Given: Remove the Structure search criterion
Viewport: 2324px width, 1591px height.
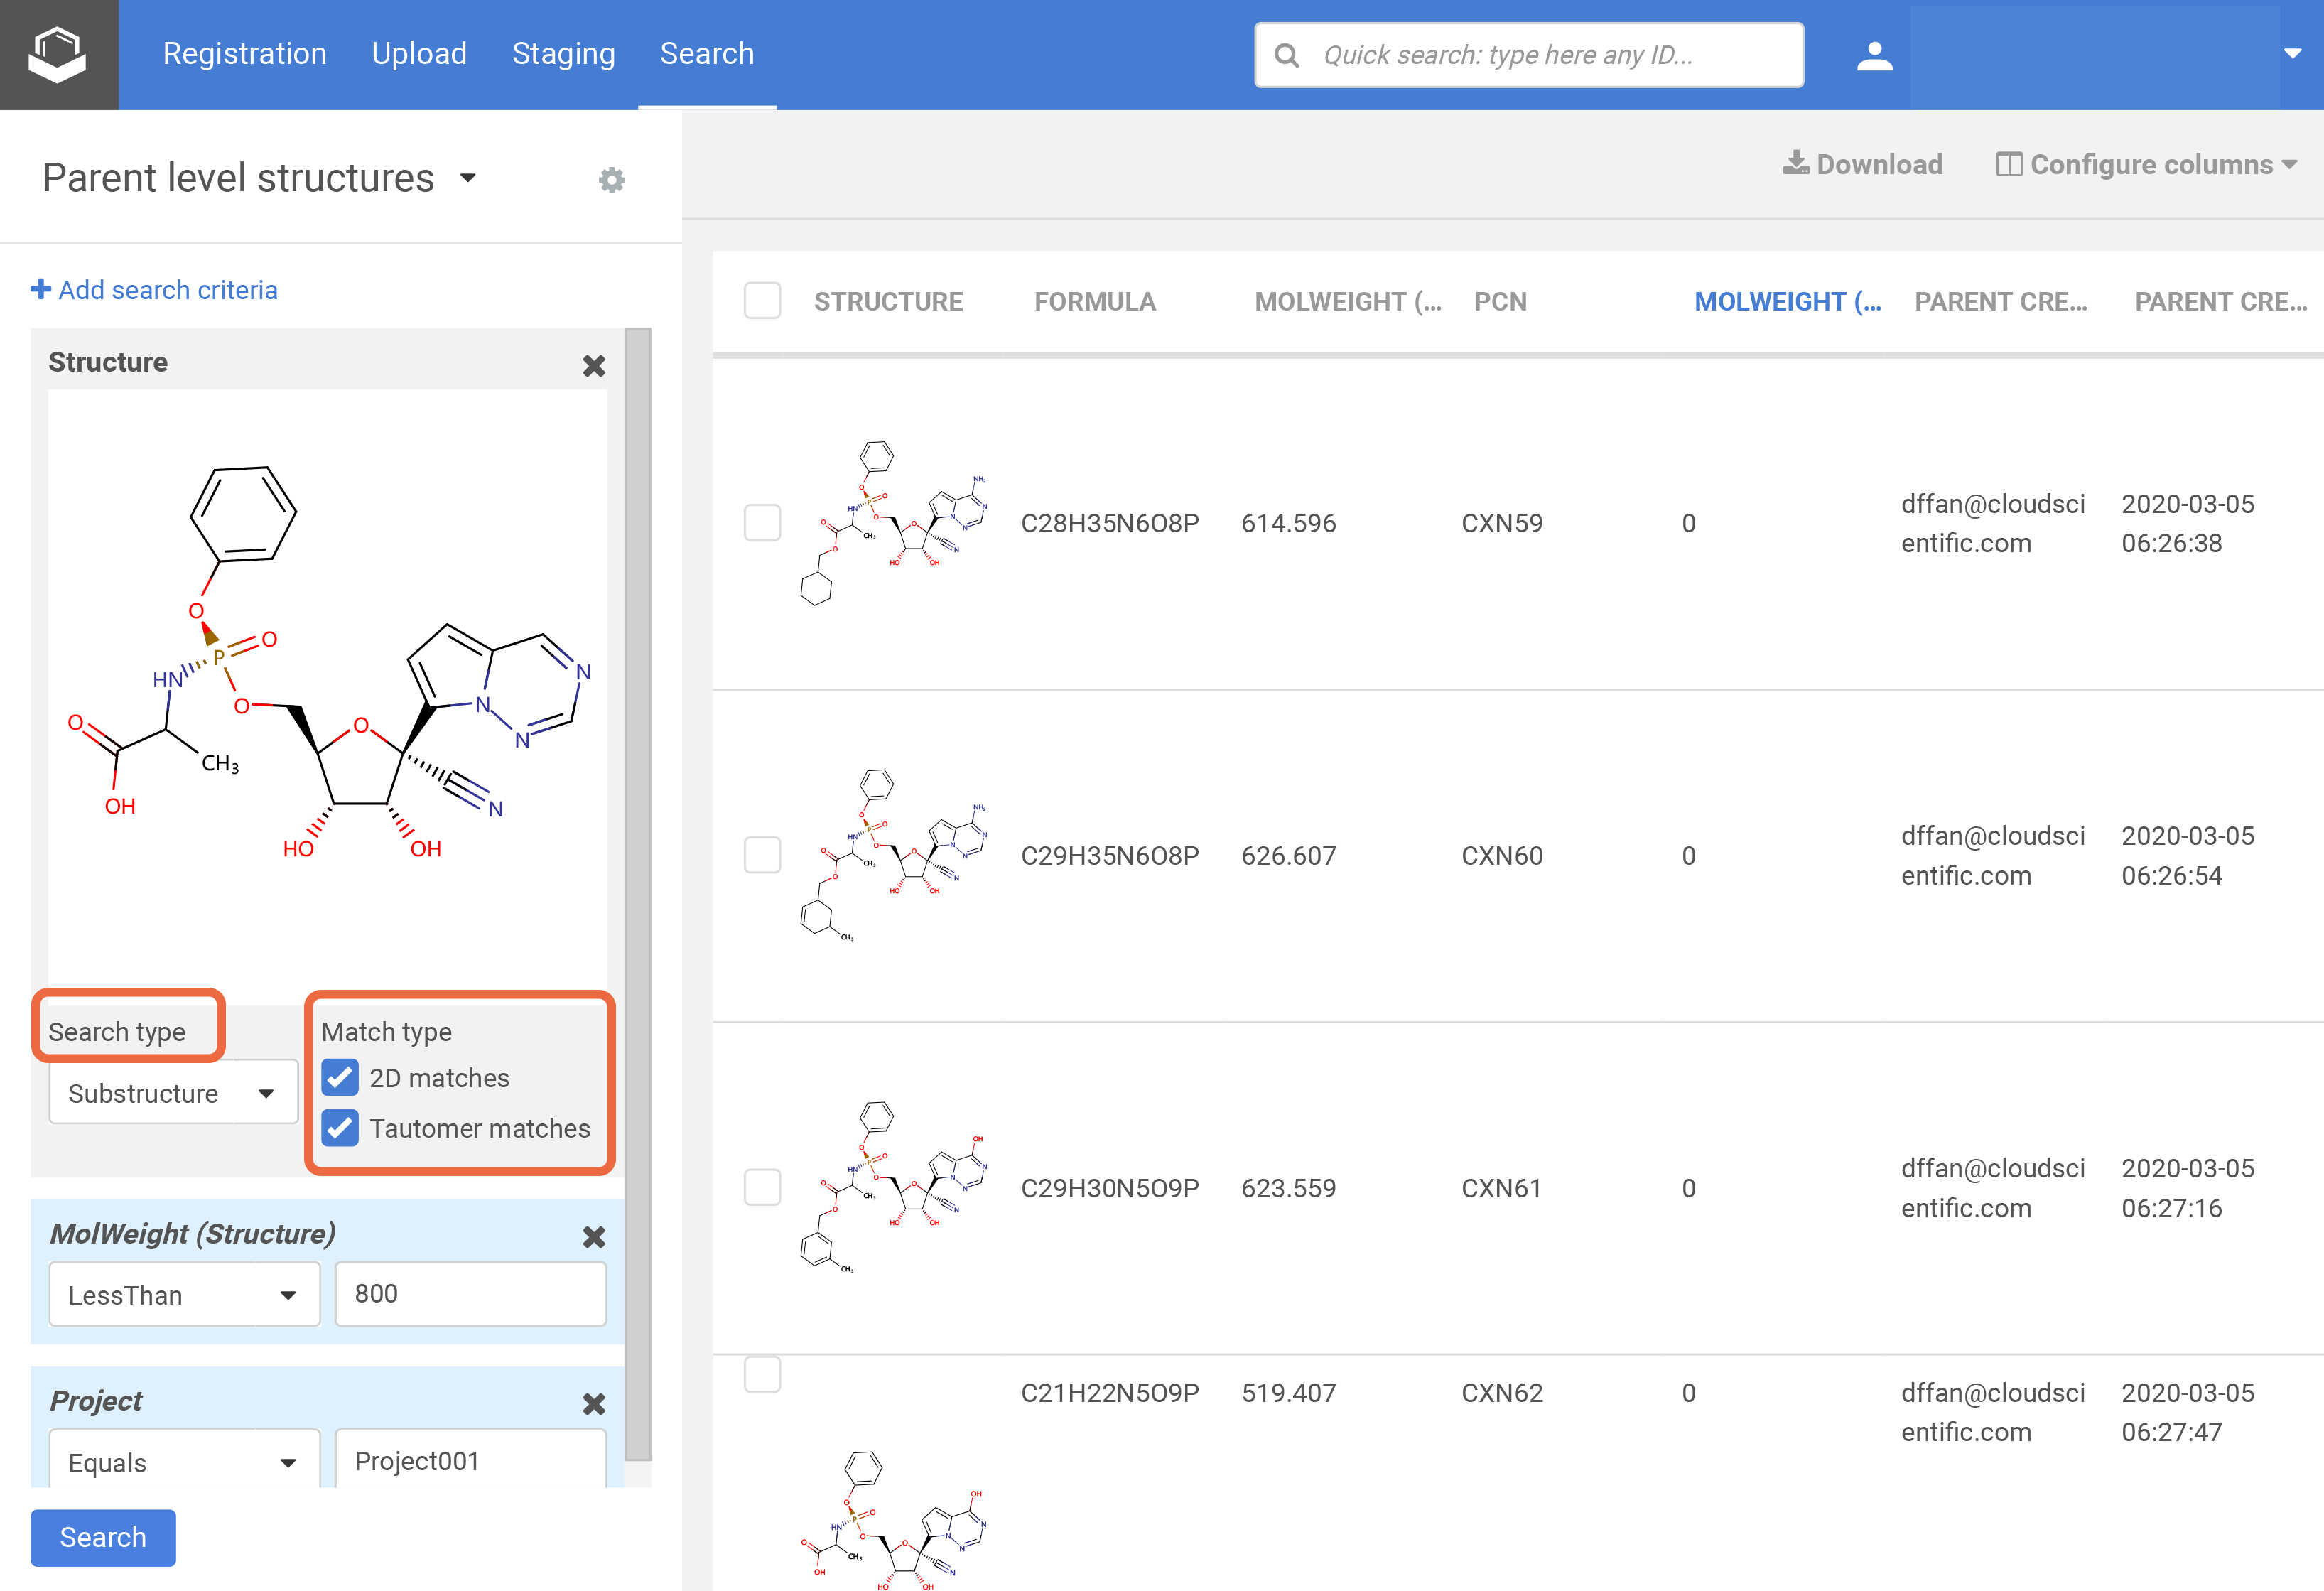Looking at the screenshot, I should pos(594,366).
